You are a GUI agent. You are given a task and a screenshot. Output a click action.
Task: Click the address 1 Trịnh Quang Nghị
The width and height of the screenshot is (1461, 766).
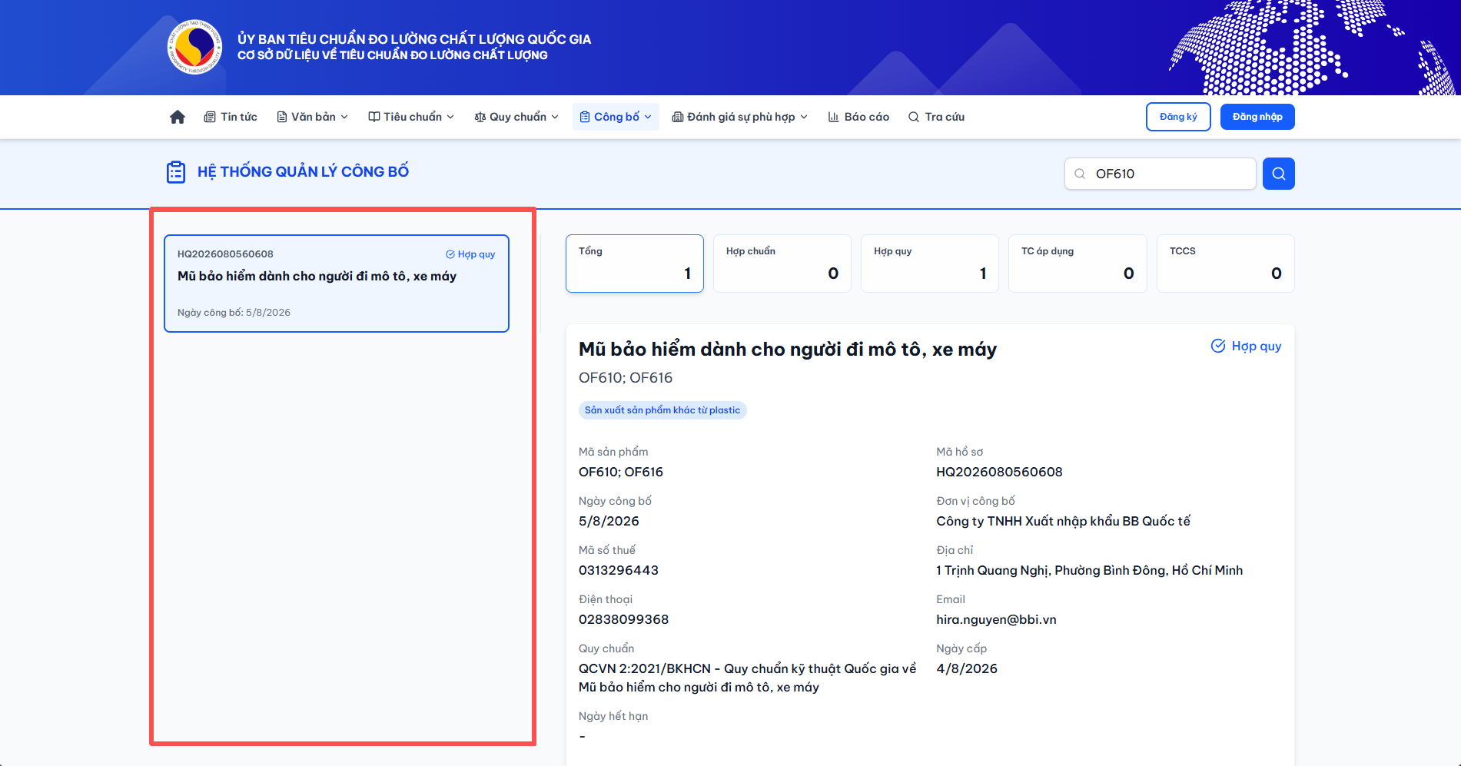click(x=1089, y=570)
